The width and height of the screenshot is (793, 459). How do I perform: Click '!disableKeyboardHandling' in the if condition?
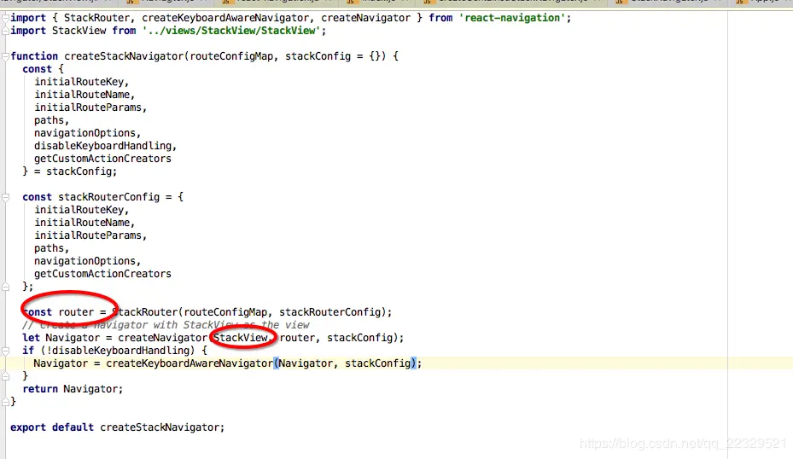[x=118, y=351]
